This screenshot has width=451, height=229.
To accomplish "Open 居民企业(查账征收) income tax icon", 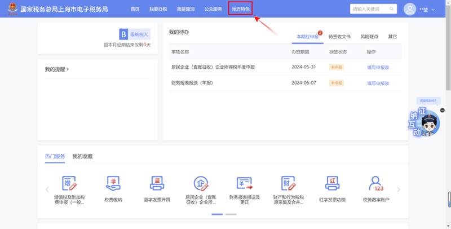I will click(x=201, y=184).
